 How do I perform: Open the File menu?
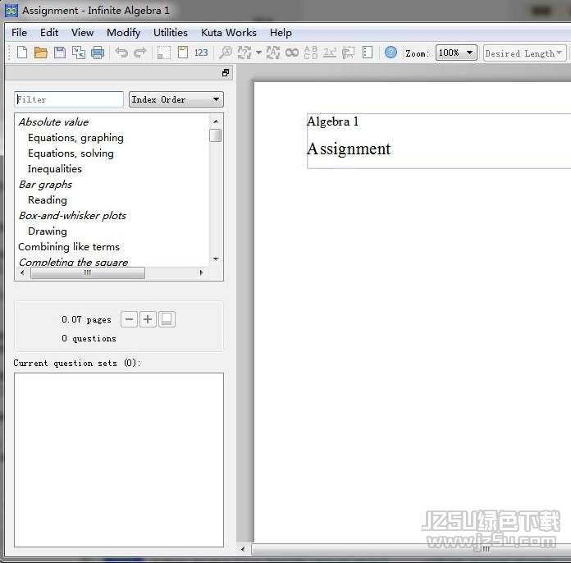(19, 33)
